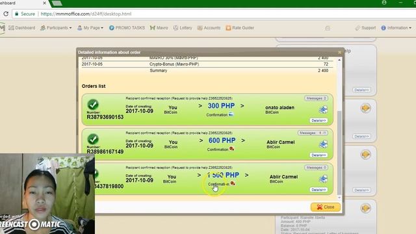416x234 pixels.
Task: View confirmation attachment icon for 300 PHP order
Action: tap(231, 114)
